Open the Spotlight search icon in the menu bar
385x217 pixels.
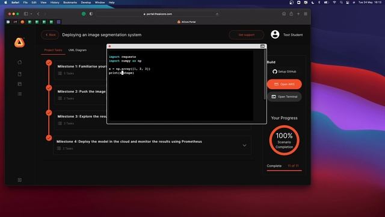[341, 2]
